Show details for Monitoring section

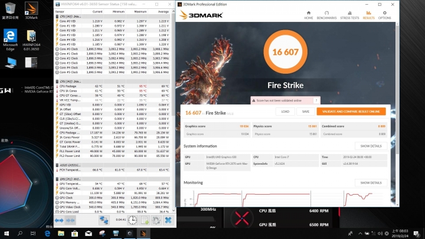click(x=371, y=182)
